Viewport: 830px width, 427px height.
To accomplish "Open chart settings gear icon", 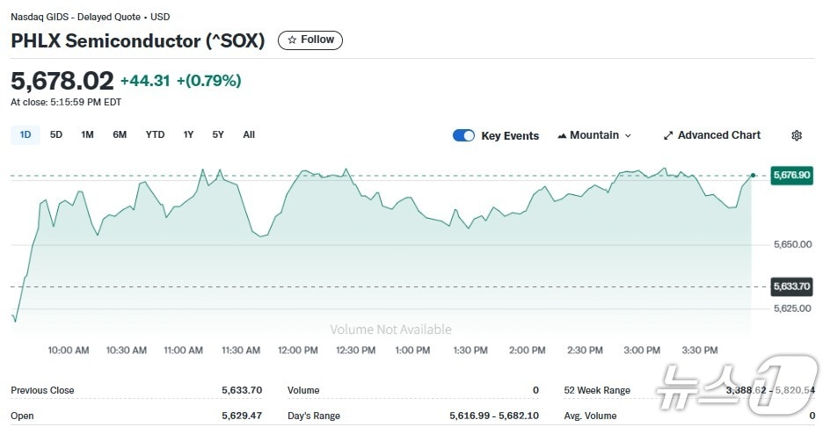I will coord(797,135).
